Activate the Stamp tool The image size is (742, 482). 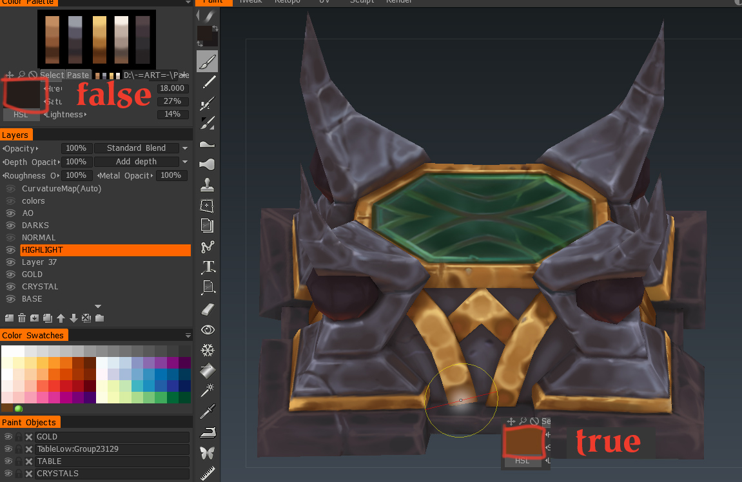[x=207, y=186]
